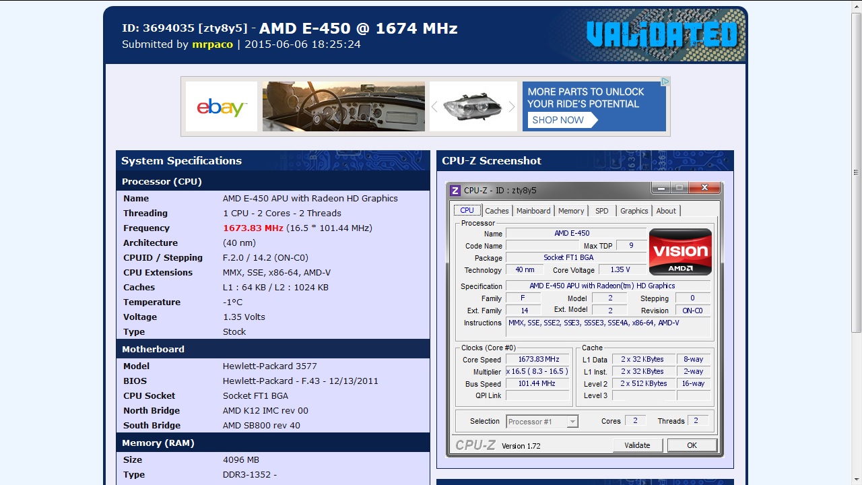862x485 pixels.
Task: Click the DDR3-1352 memory type text
Action: tap(250, 475)
